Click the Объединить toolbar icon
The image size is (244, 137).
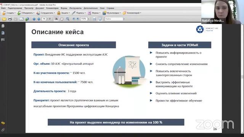[x=19, y=13]
